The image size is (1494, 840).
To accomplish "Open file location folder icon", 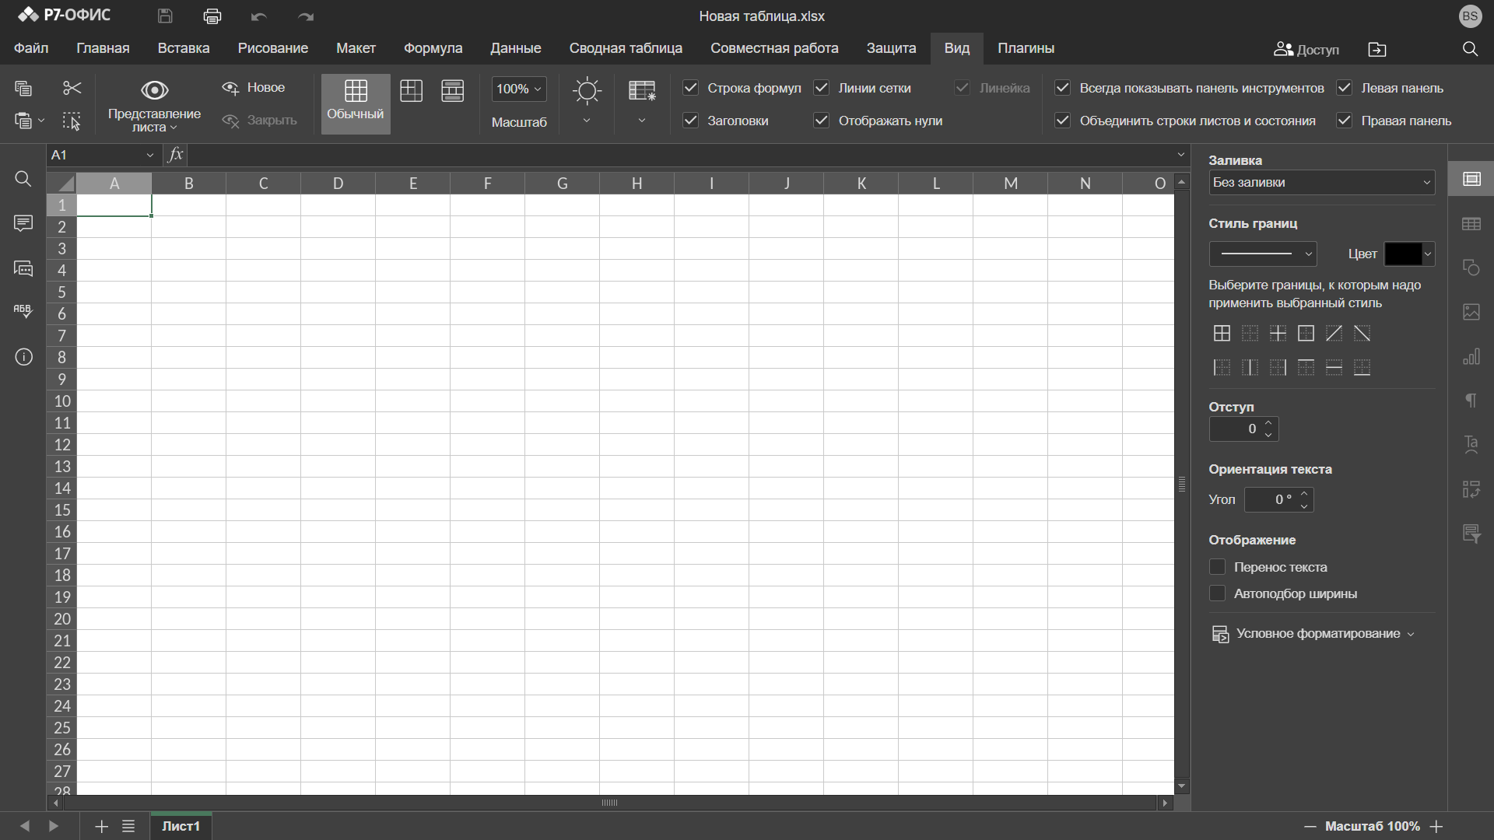I will [1377, 49].
